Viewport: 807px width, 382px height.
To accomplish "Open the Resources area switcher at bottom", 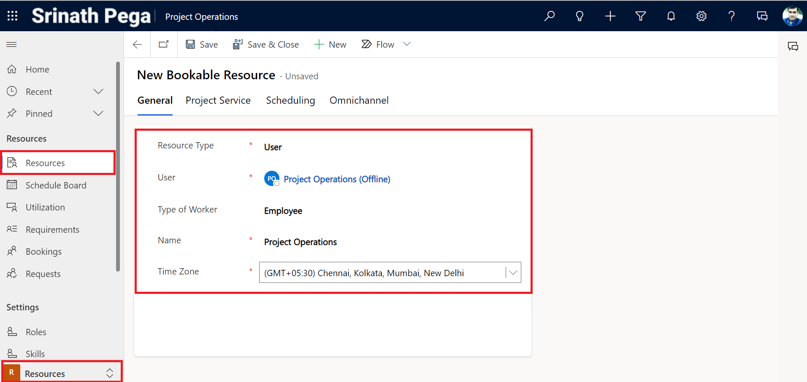I will click(62, 373).
